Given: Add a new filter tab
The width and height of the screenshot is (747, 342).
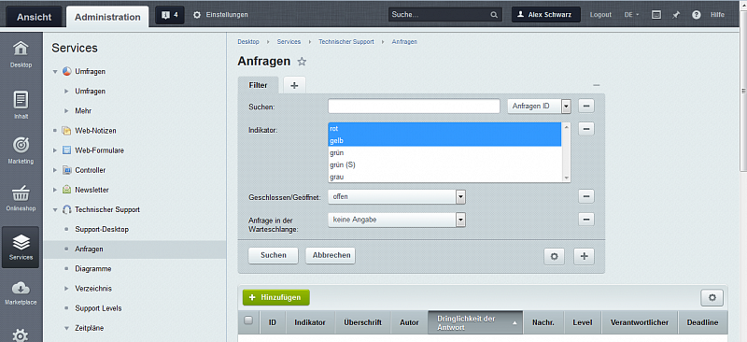Looking at the screenshot, I should point(294,85).
